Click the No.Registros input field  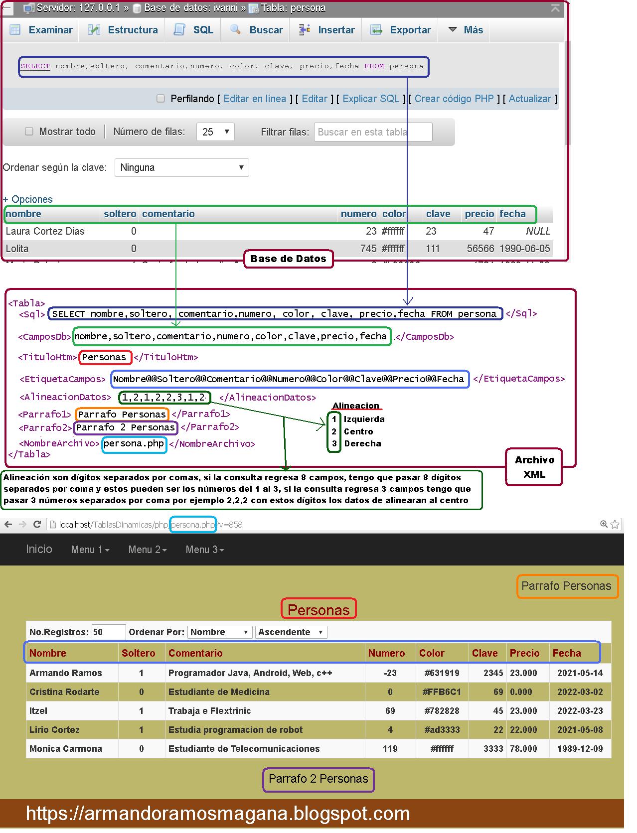point(109,632)
